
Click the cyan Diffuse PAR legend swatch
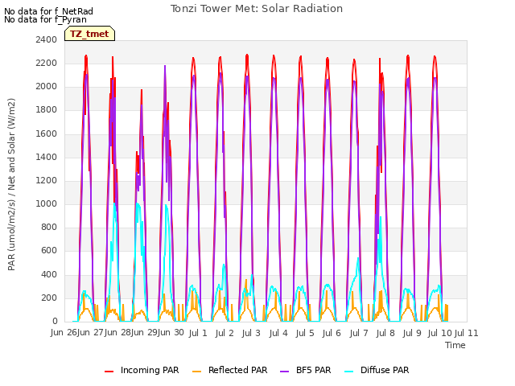349,372
